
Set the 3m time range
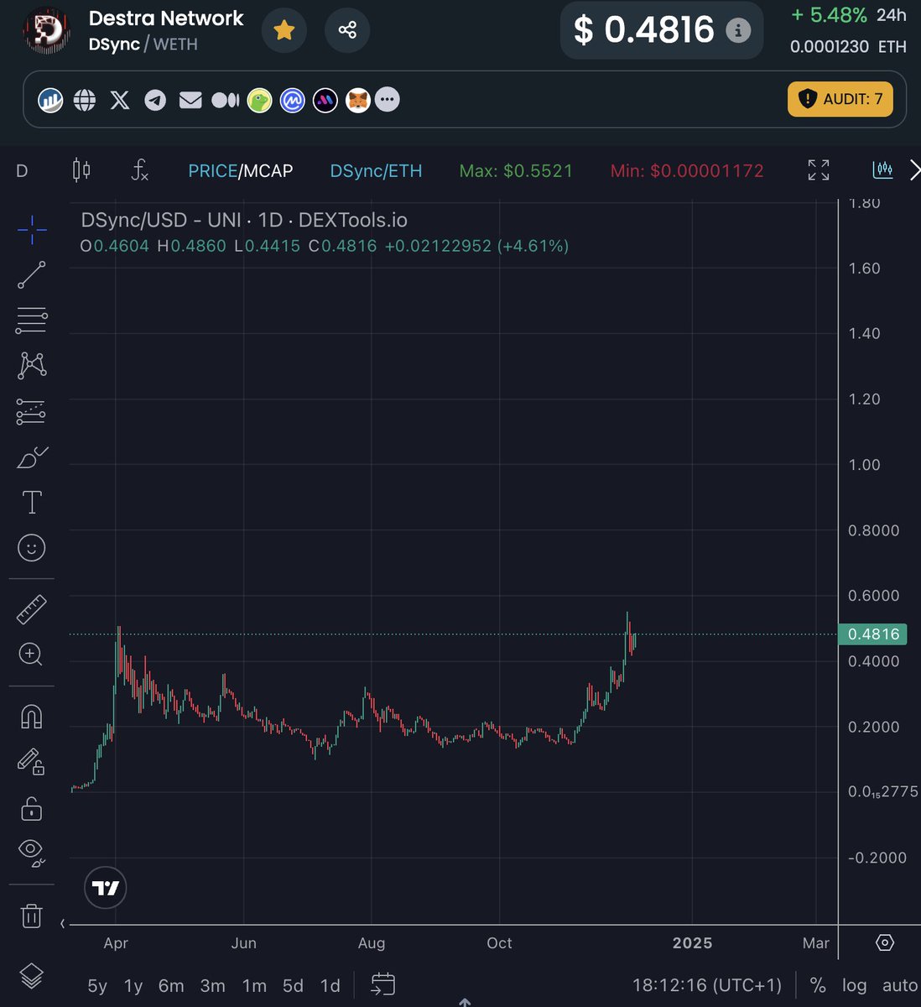[x=213, y=985]
